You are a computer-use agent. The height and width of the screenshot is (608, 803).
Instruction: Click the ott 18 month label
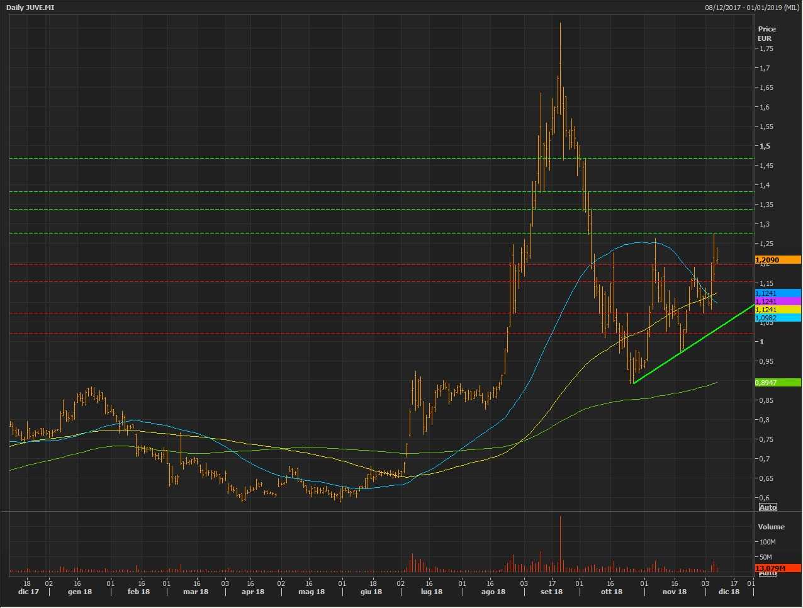612,592
